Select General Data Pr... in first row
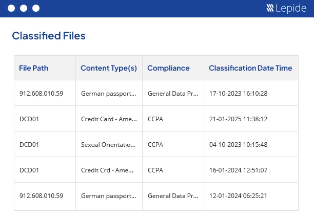The width and height of the screenshot is (314, 220). click(x=172, y=94)
